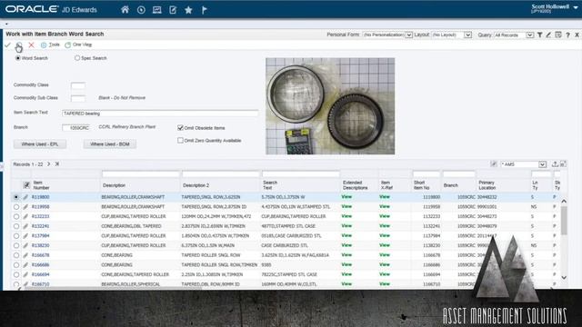Click the grid scroll up arrow

pos(564,202)
